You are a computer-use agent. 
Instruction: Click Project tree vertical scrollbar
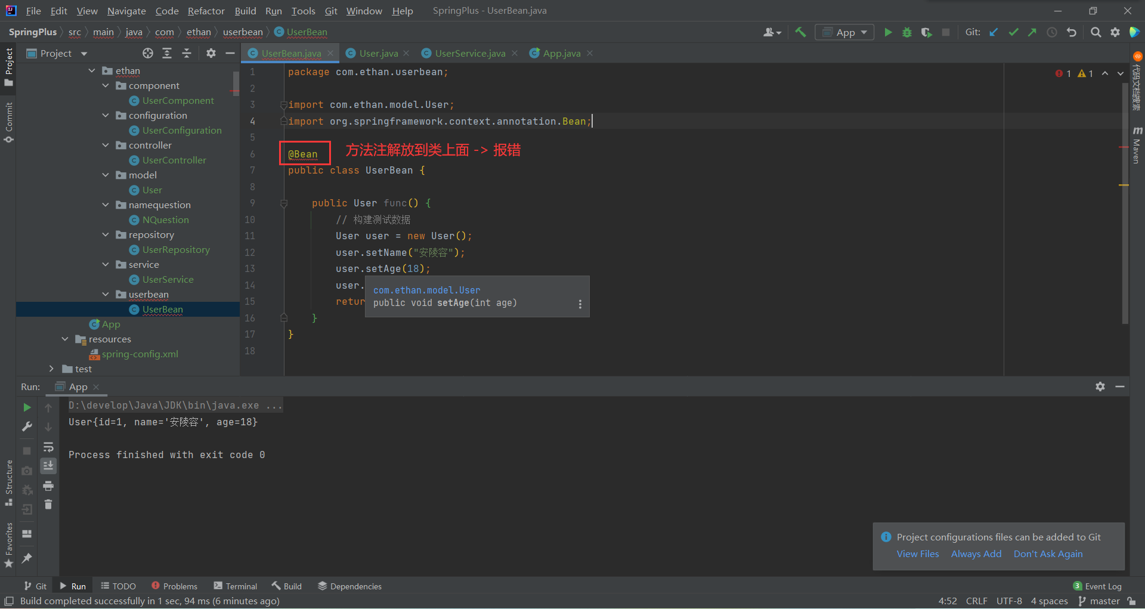coord(236,84)
